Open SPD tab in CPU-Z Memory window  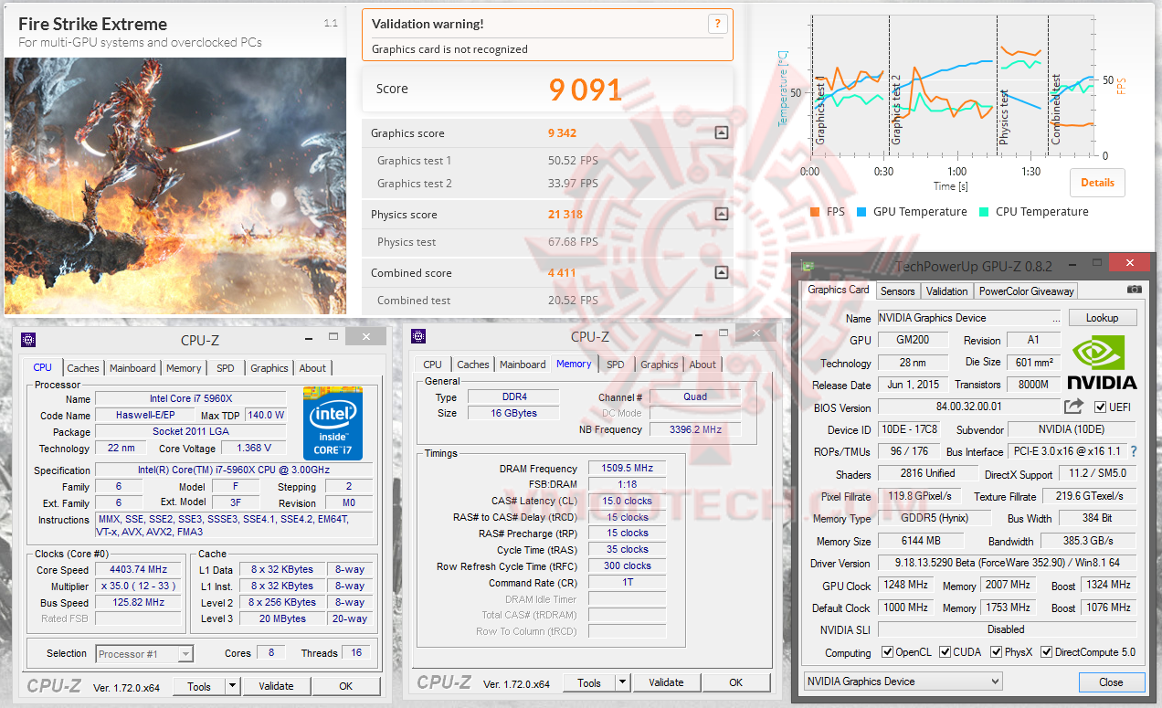click(616, 365)
